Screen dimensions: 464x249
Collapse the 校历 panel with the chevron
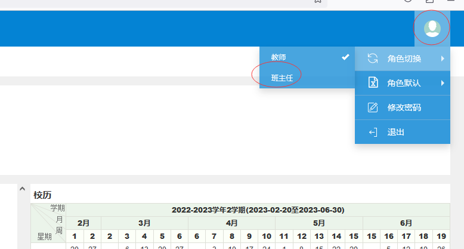(x=21, y=188)
